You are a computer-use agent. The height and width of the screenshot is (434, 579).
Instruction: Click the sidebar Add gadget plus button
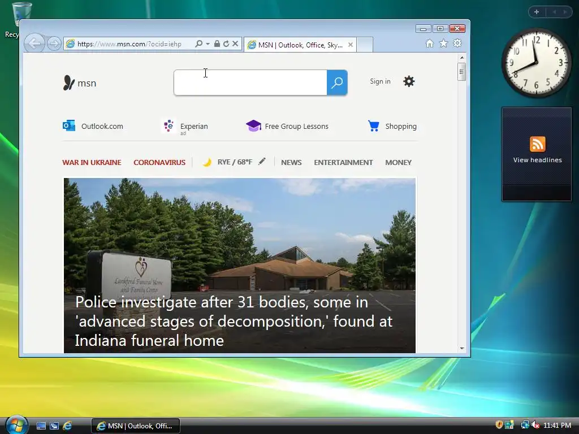(537, 12)
